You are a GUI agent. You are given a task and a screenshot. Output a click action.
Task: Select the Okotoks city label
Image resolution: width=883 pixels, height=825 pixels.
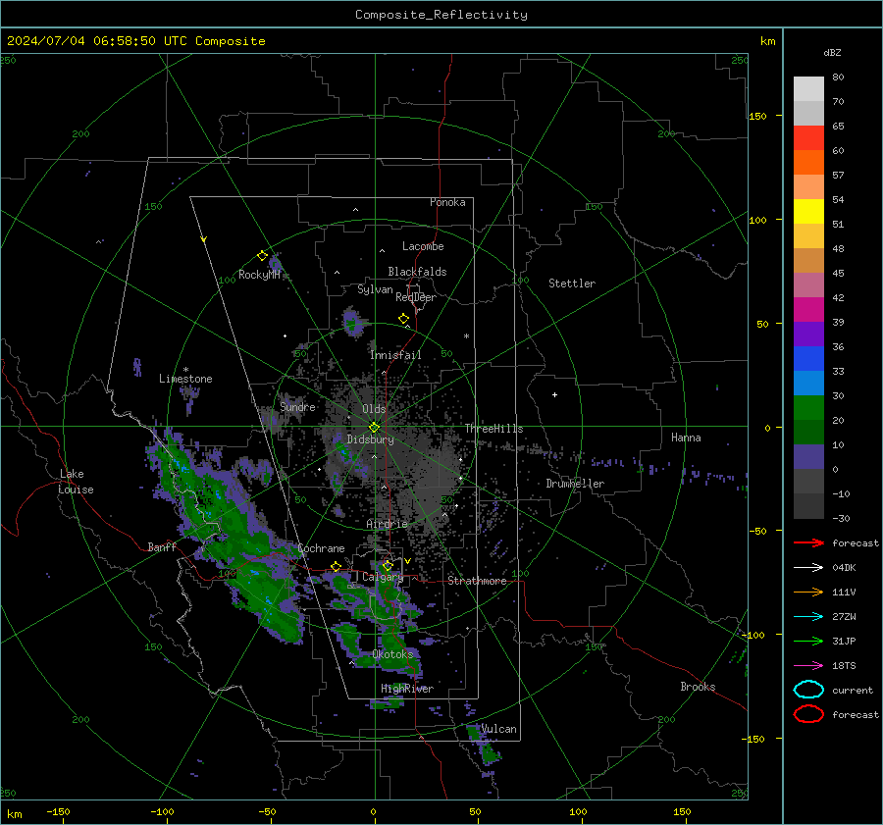coord(392,653)
